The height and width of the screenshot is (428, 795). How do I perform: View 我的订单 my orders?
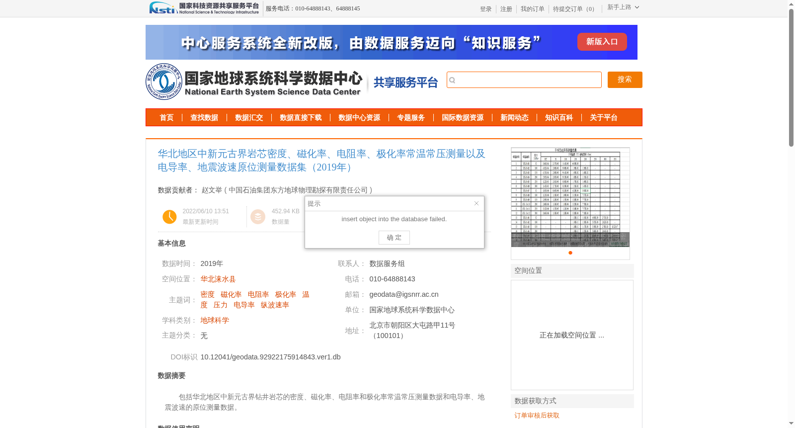(x=532, y=9)
